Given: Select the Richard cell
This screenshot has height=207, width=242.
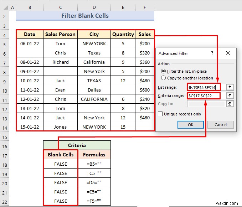Looking at the screenshot, I should (x=60, y=62).
